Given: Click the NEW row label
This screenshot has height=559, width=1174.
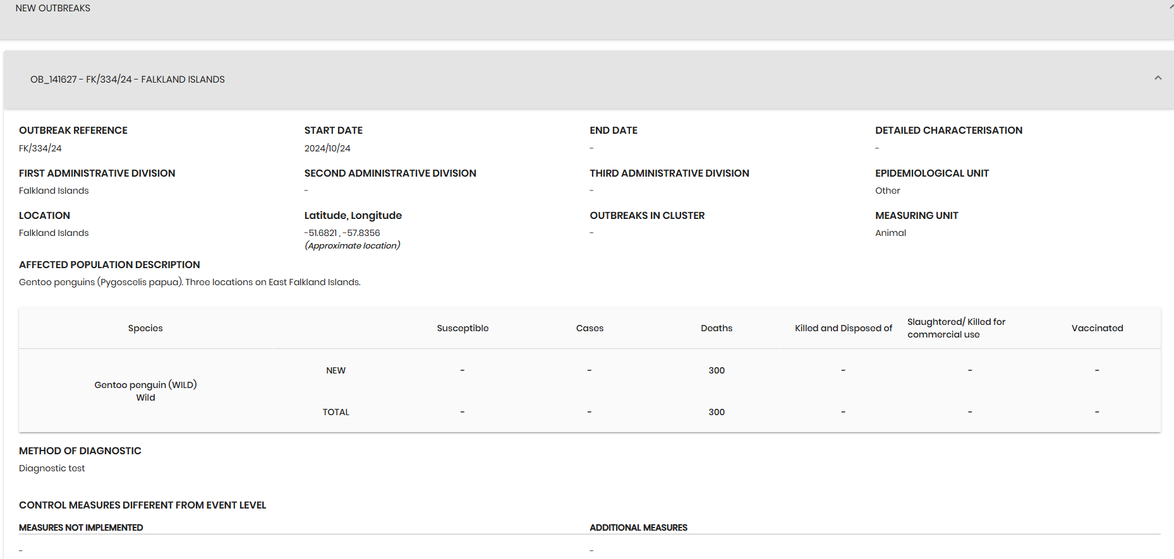Looking at the screenshot, I should (336, 370).
